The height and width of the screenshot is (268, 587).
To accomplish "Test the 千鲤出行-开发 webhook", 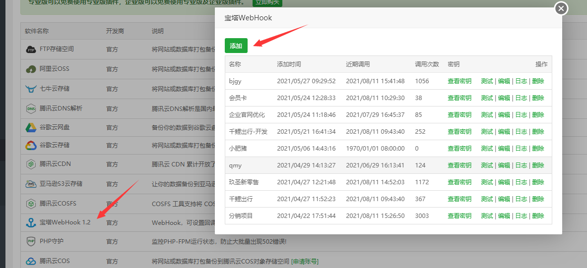I will click(x=487, y=132).
